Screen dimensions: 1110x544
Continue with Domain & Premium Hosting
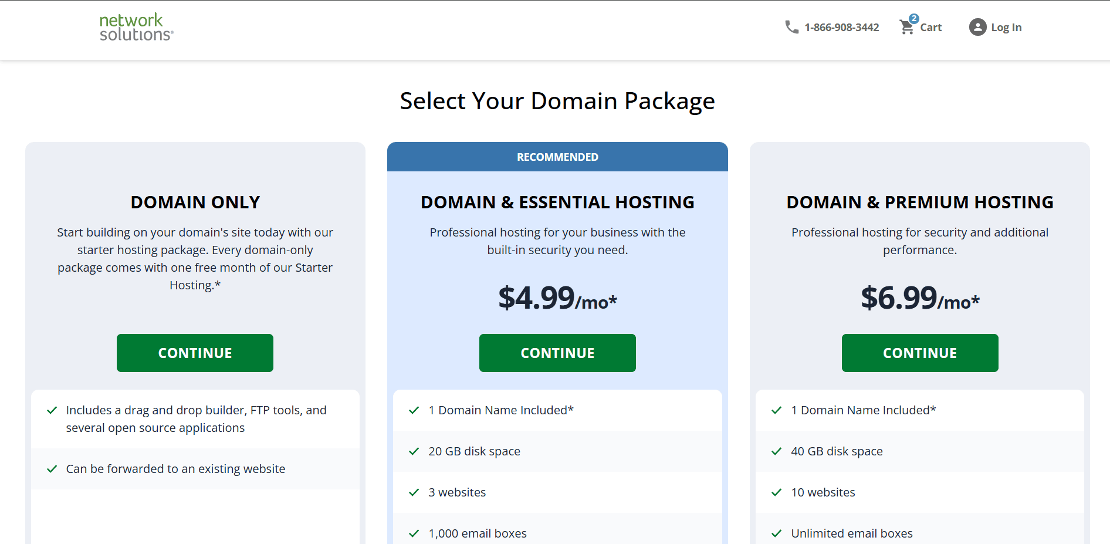click(x=919, y=353)
